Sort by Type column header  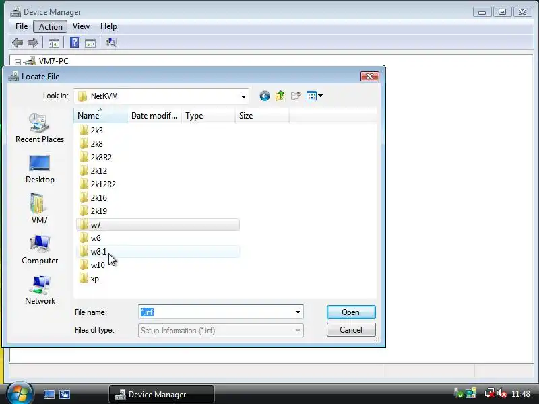(208, 115)
